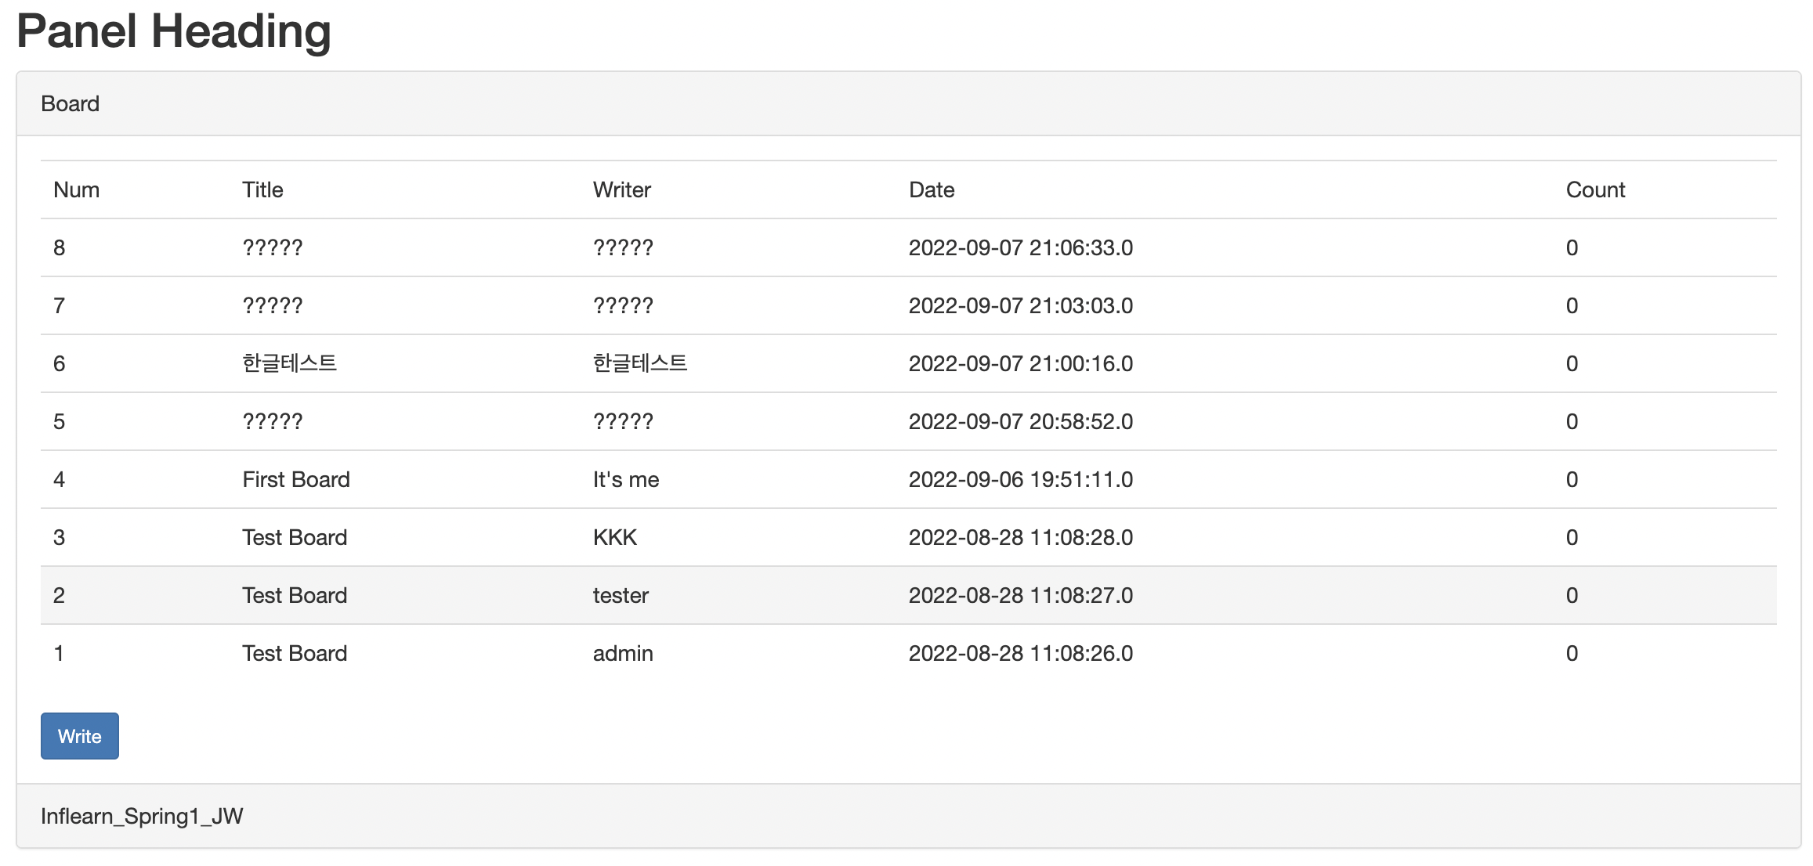Image resolution: width=1813 pixels, height=866 pixels.
Task: Select writer KKK cell
Action: click(x=615, y=537)
